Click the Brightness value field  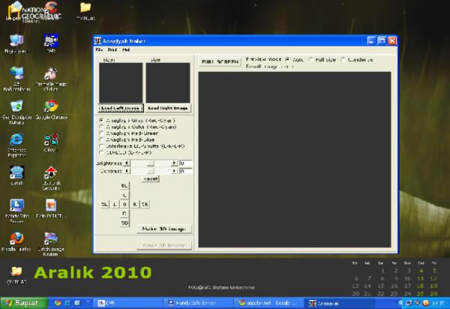pyautogui.click(x=186, y=163)
